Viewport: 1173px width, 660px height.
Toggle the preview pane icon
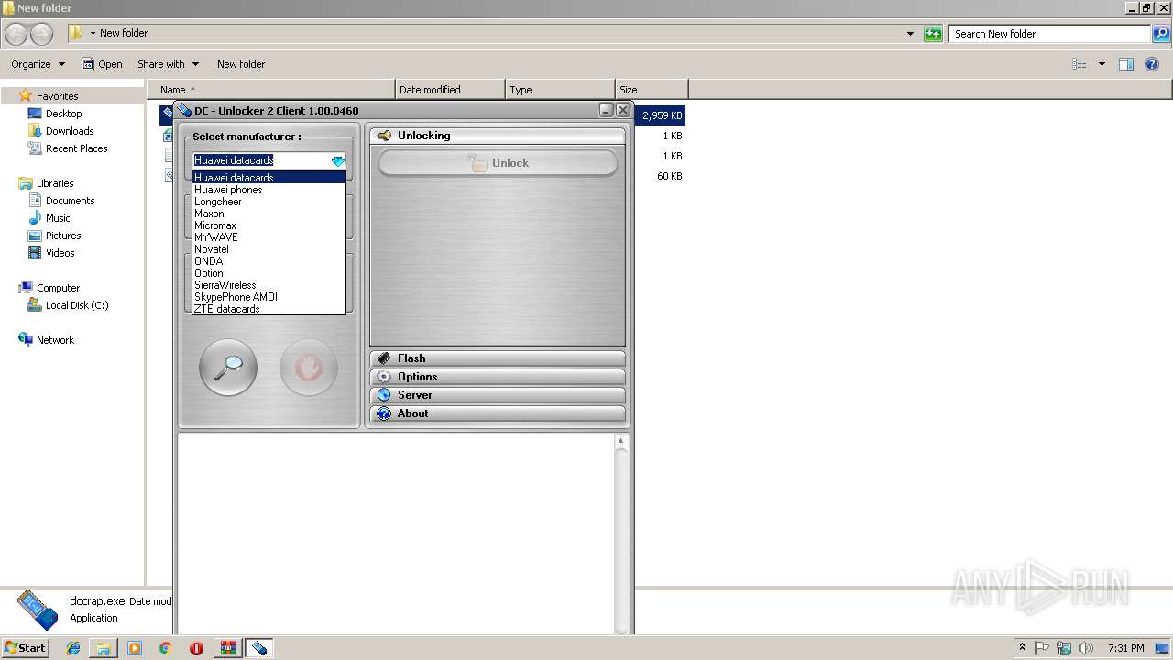[x=1126, y=64]
